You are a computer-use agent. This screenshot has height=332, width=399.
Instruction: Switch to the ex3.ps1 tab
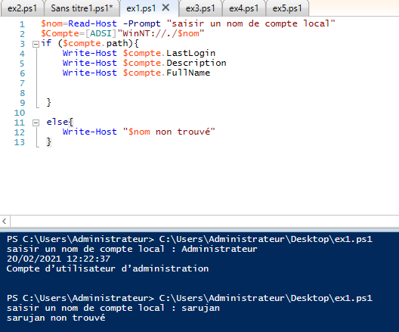(x=200, y=8)
